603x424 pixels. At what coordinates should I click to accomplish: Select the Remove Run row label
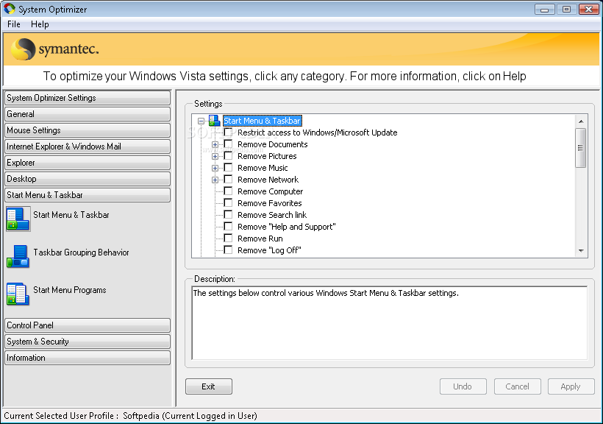tap(260, 239)
